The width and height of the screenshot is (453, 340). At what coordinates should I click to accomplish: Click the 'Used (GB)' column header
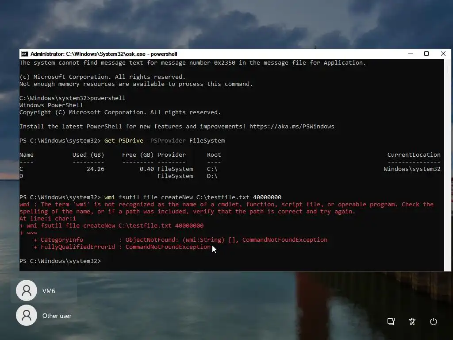point(88,155)
